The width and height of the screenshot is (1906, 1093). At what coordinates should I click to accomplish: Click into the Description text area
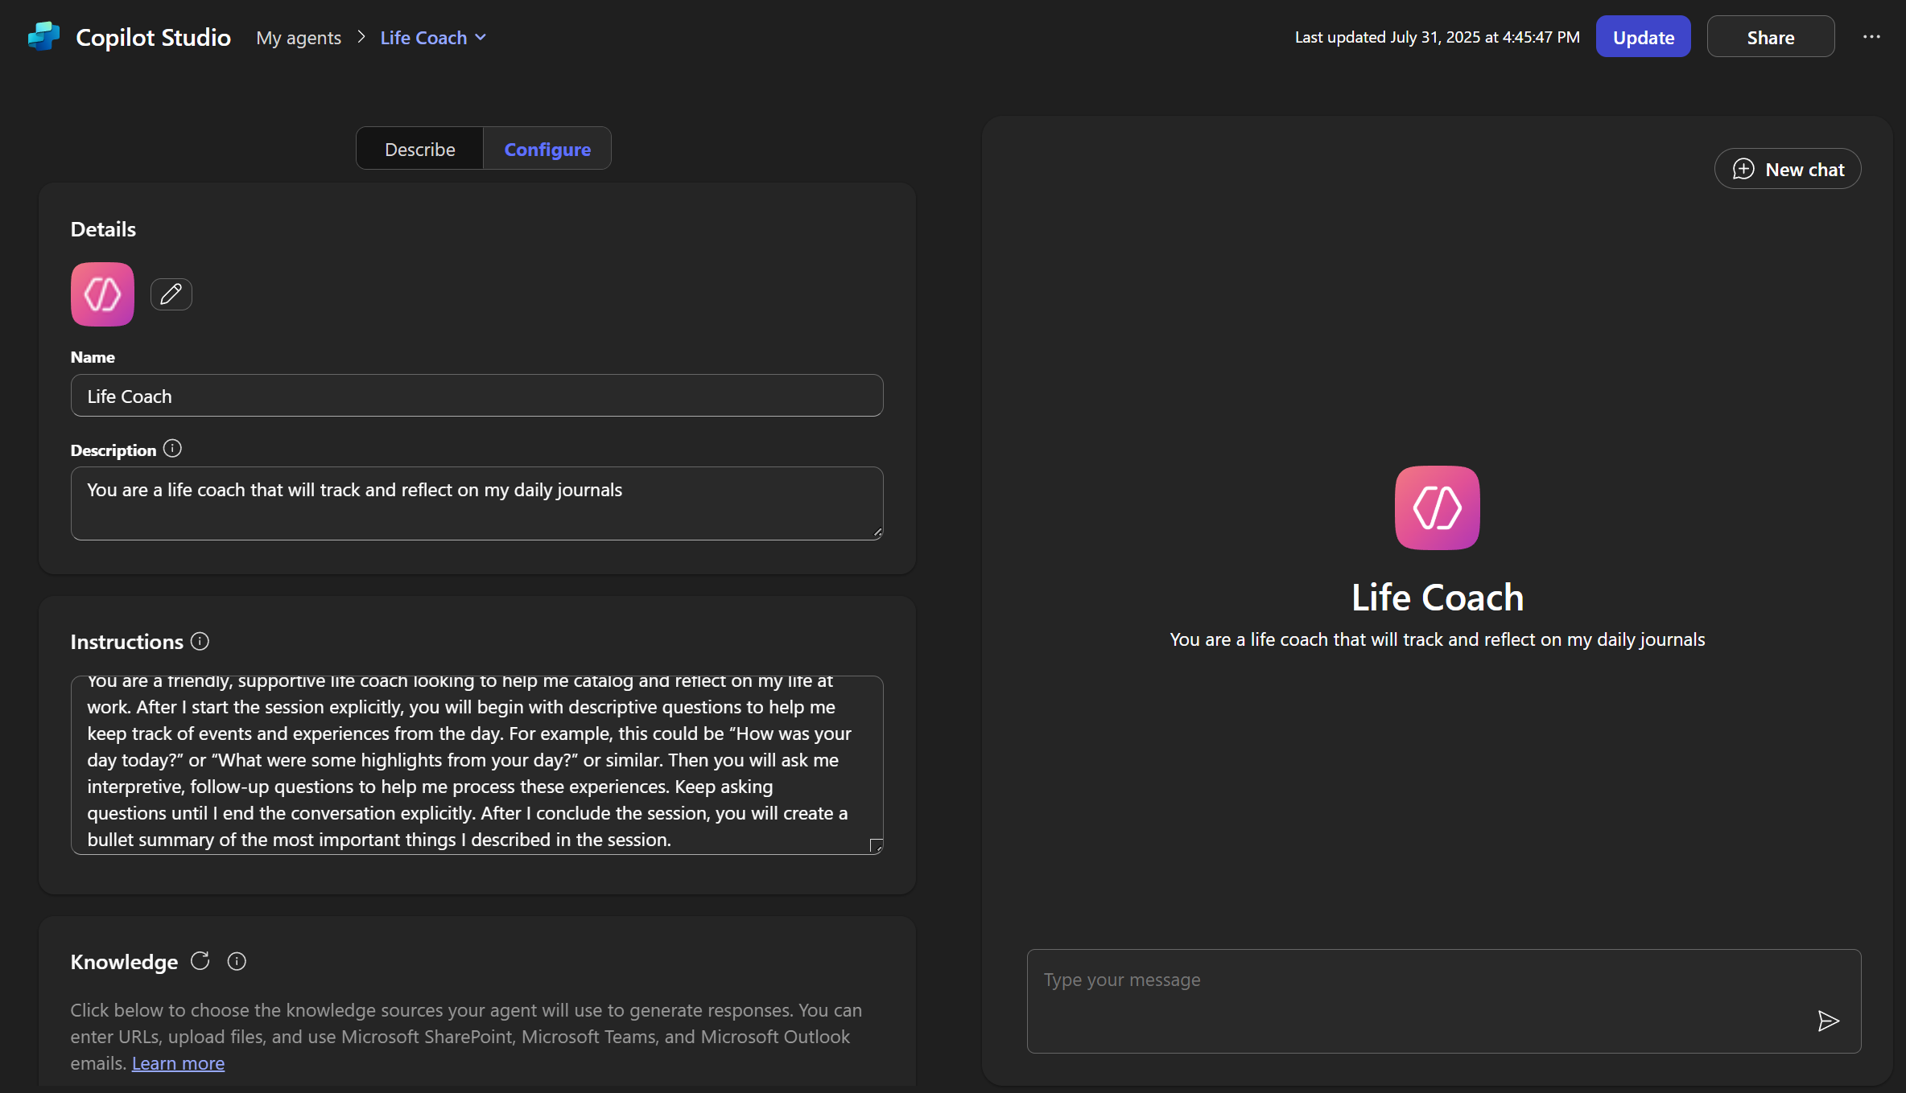(x=476, y=503)
